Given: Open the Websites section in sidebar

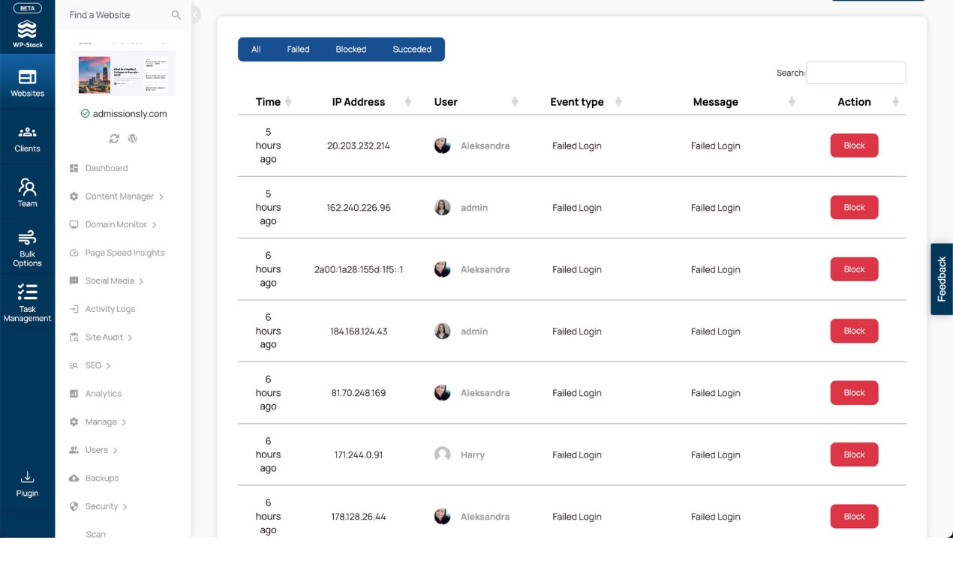Looking at the screenshot, I should pyautogui.click(x=27, y=82).
